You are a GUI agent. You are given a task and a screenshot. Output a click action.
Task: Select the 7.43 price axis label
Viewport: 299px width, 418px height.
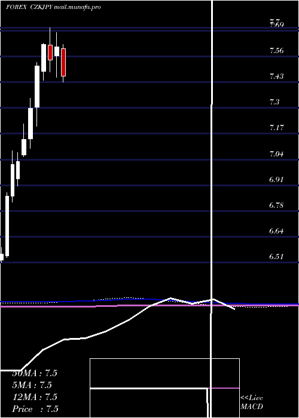coord(276,76)
